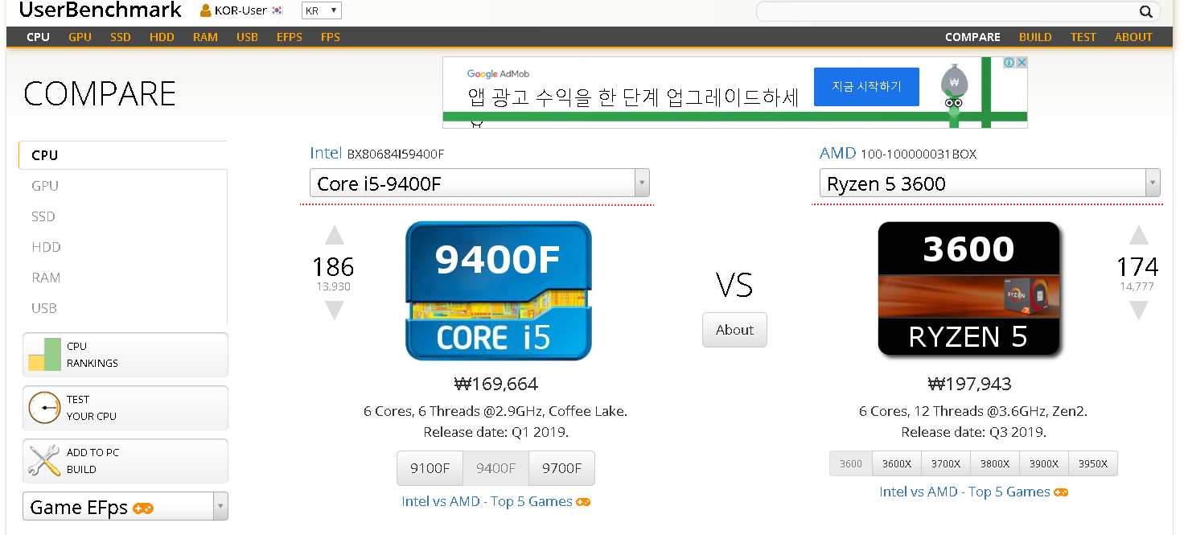Click the 9400F Core i5 chip image
The height and width of the screenshot is (535, 1184).
499,290
